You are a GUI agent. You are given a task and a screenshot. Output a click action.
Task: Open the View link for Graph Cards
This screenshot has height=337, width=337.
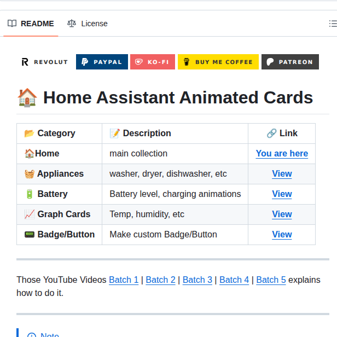point(282,214)
